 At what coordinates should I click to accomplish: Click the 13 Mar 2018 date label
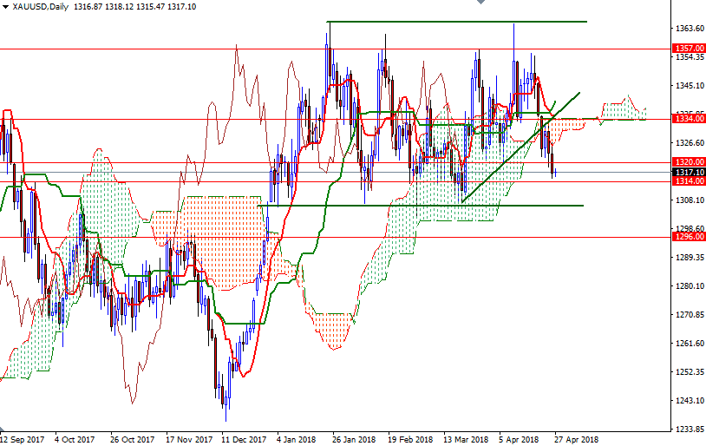coord(466,439)
